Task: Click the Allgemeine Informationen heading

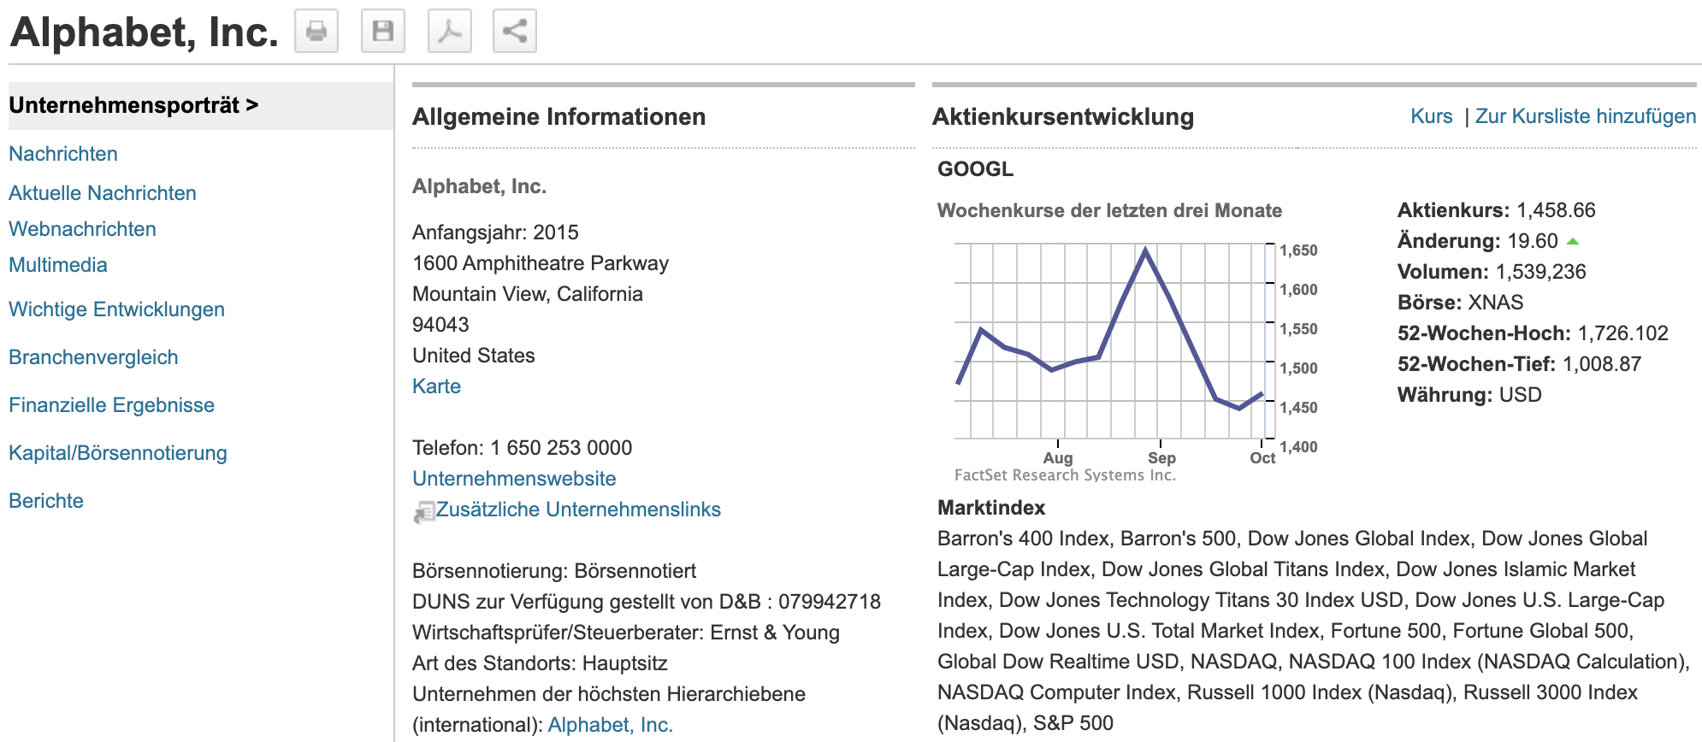Action: pyautogui.click(x=558, y=117)
